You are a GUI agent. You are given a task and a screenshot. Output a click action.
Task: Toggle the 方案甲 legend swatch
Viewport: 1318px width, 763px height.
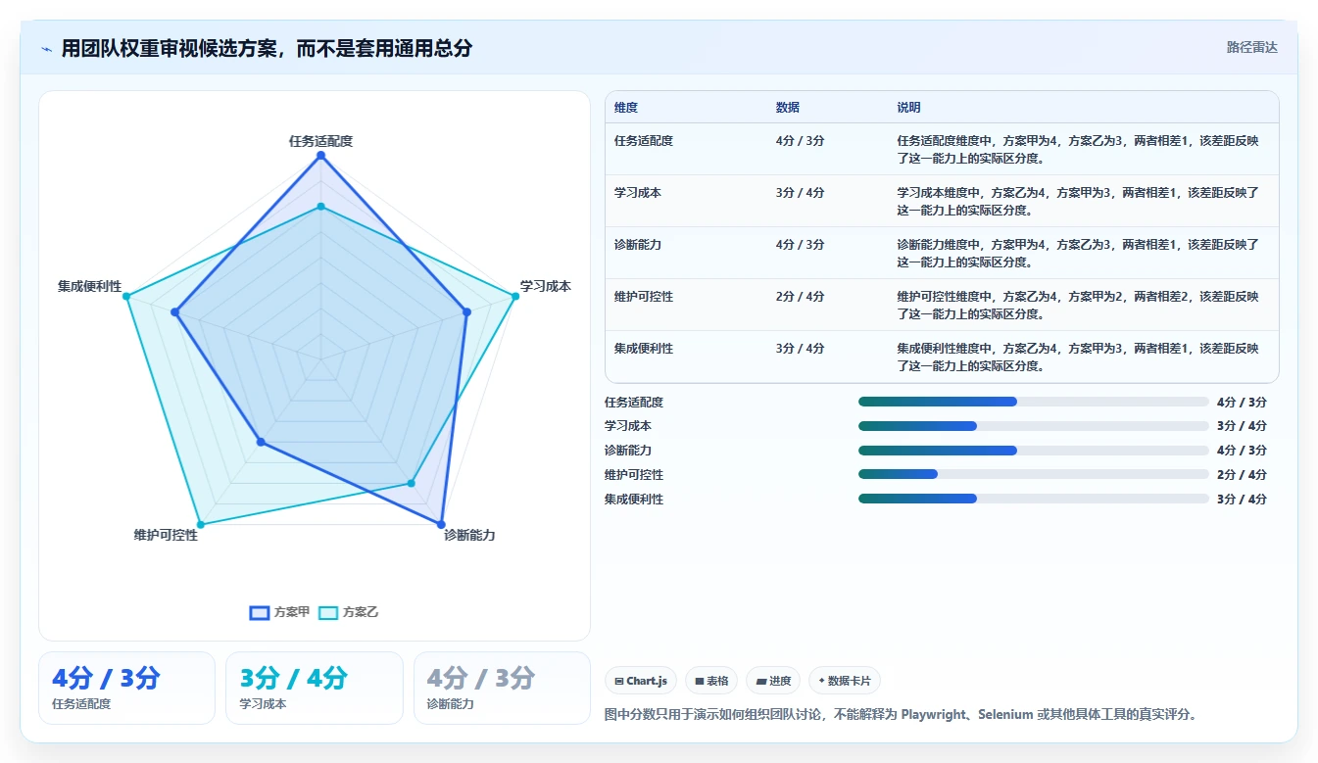[260, 612]
